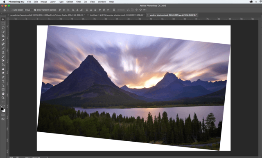Select the Crop tool
262x158 pixels.
coord(3,36)
